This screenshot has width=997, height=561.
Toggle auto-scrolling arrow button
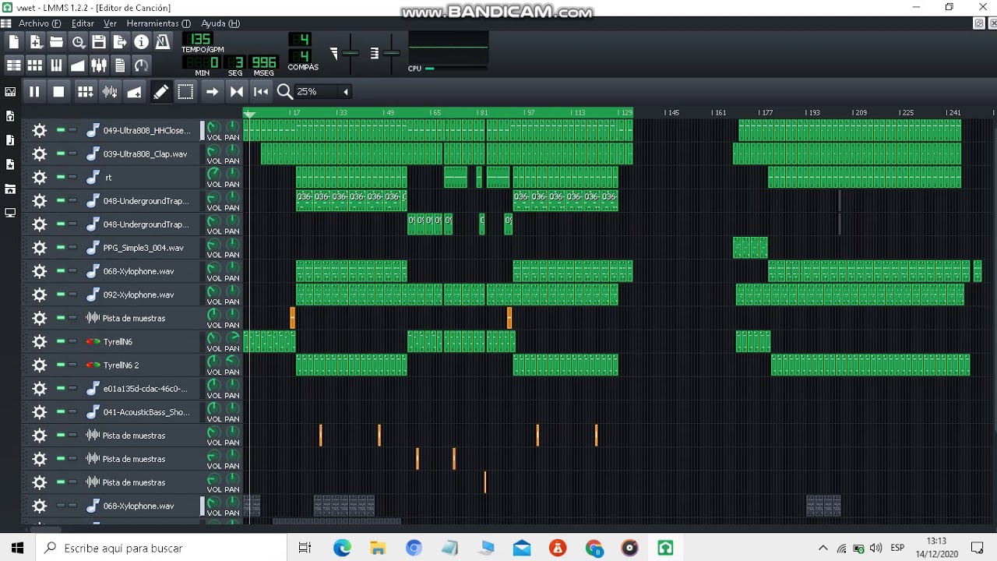tap(212, 92)
